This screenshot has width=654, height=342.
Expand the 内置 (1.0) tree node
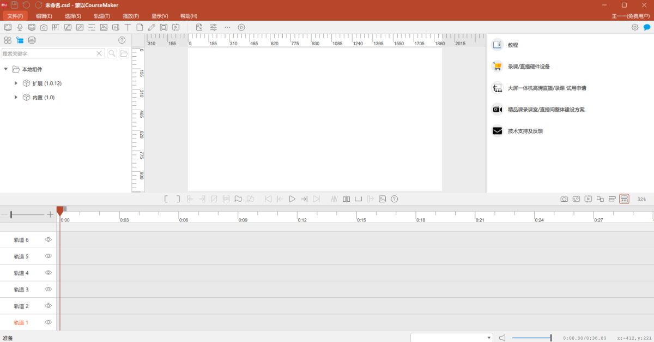16,97
